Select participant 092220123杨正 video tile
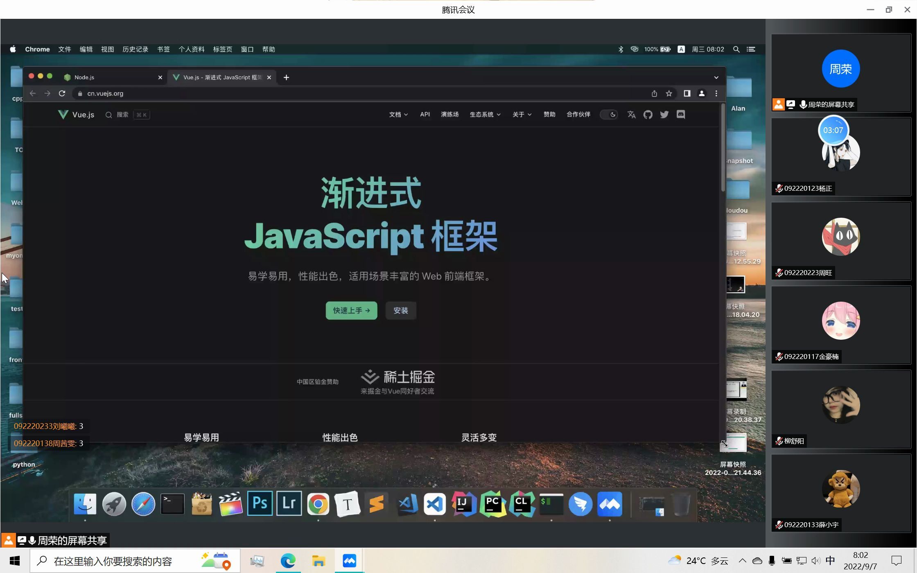The height and width of the screenshot is (573, 917). [841, 156]
